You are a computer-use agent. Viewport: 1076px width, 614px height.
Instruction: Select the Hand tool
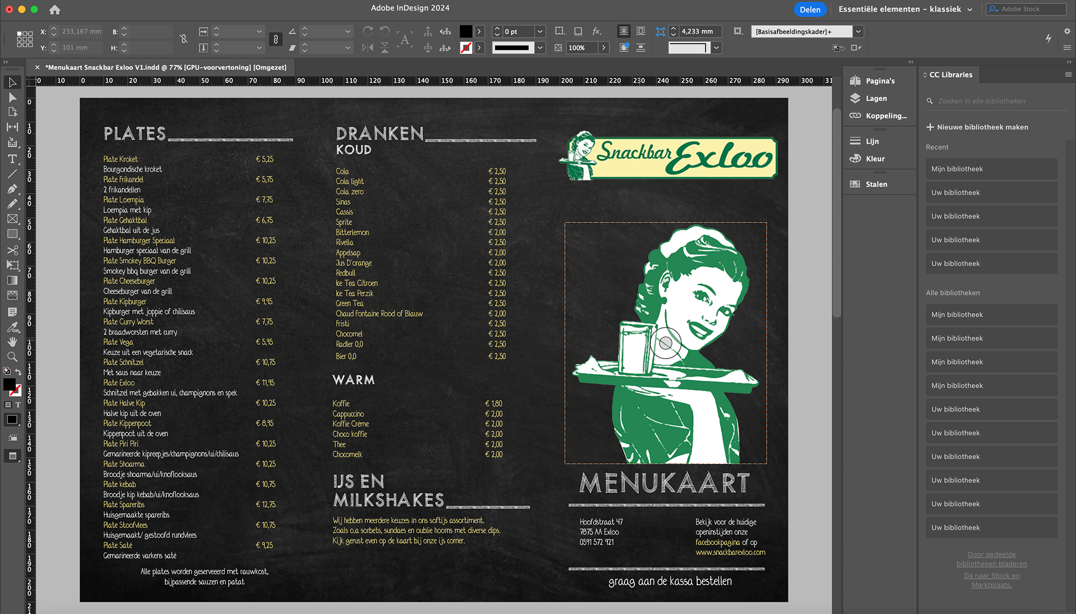tap(12, 342)
